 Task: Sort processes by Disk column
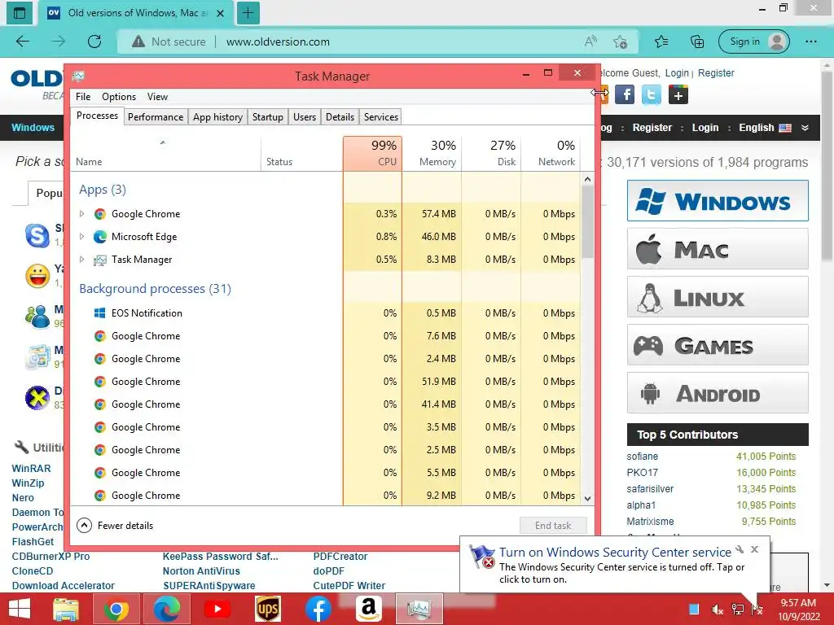(491, 154)
